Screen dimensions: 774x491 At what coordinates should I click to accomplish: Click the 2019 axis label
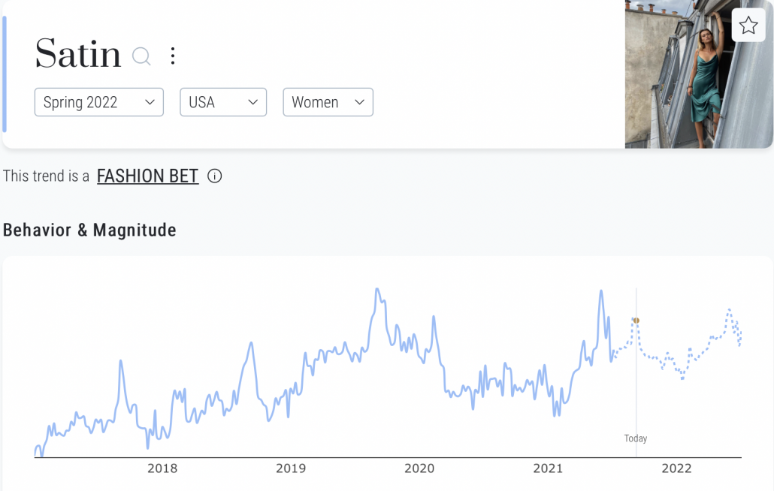[291, 469]
